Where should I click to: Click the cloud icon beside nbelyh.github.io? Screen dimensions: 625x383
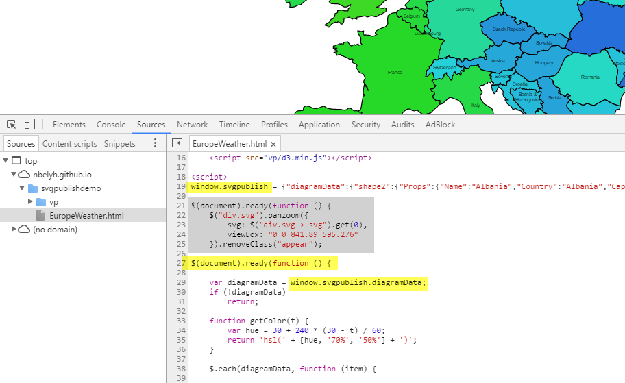[x=24, y=174]
